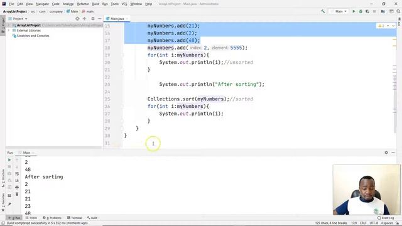Clear all Run console output trash icon
This screenshot has height=226, width=402.
17,195
